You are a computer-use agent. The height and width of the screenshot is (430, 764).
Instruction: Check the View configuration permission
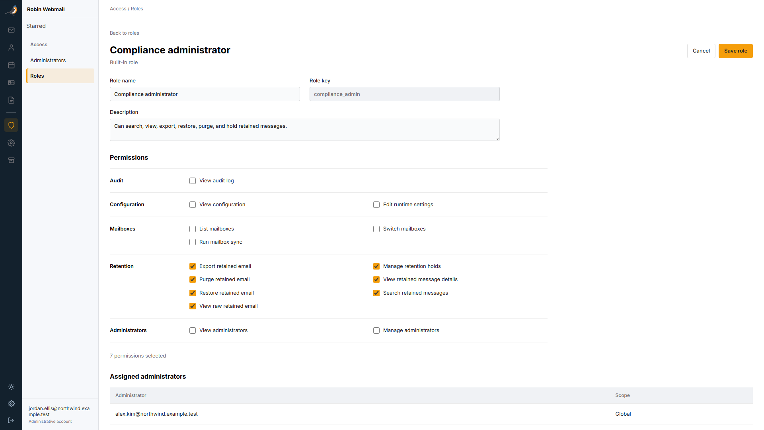193,205
